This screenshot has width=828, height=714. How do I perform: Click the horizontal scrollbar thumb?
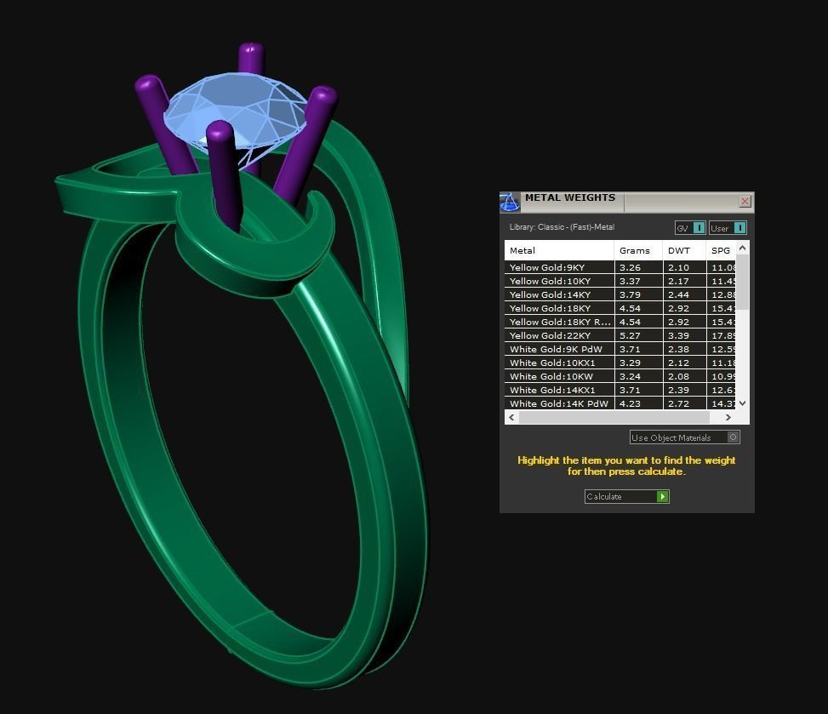(x=614, y=417)
